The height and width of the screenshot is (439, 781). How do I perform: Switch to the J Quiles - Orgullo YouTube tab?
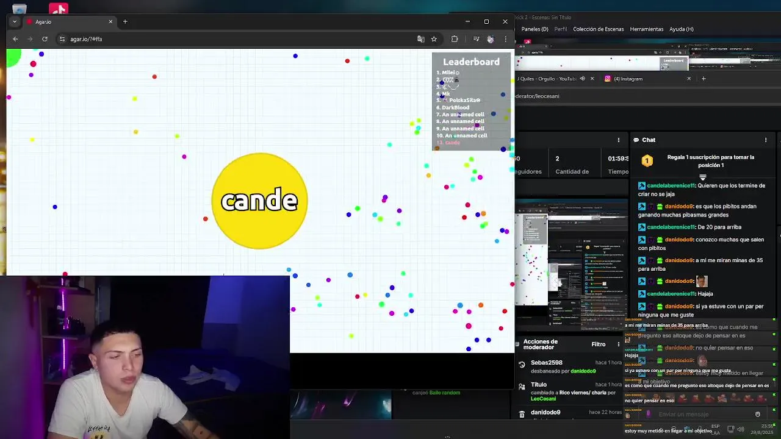point(546,79)
